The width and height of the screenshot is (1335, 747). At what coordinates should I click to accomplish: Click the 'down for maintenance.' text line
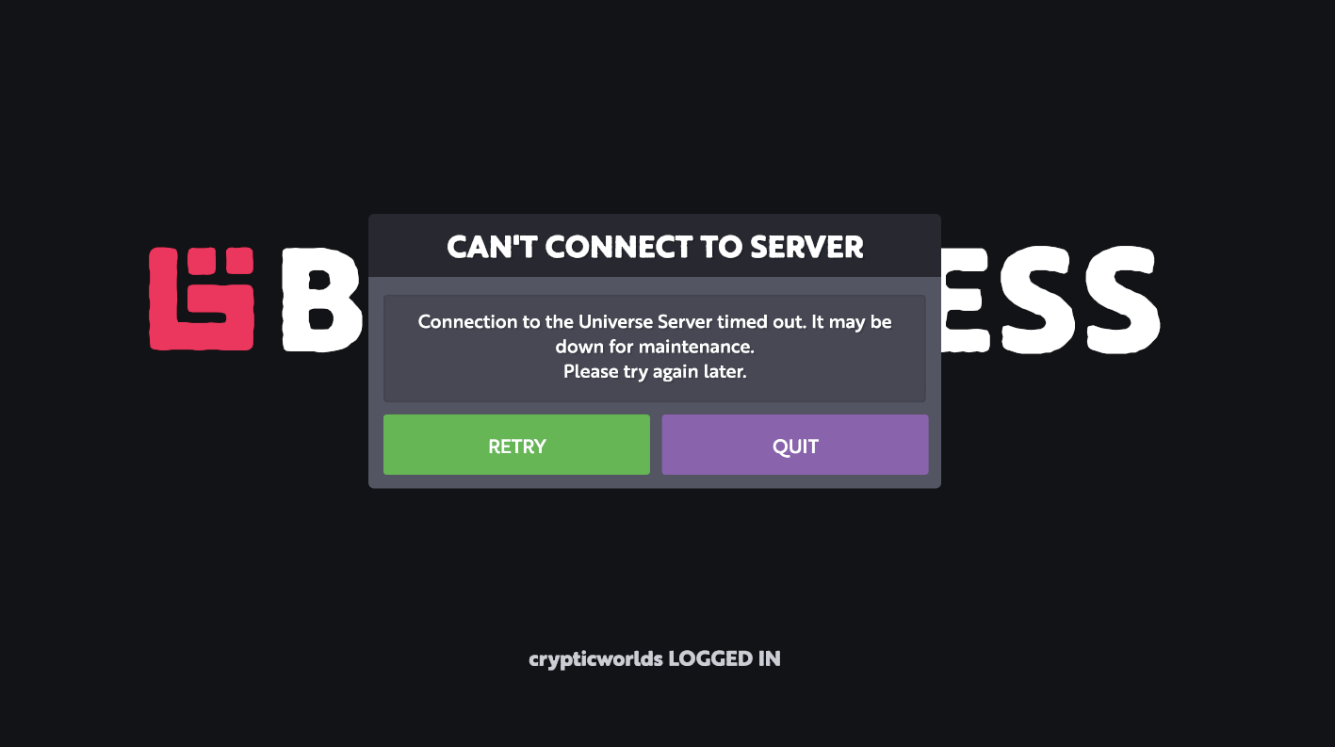[655, 347]
